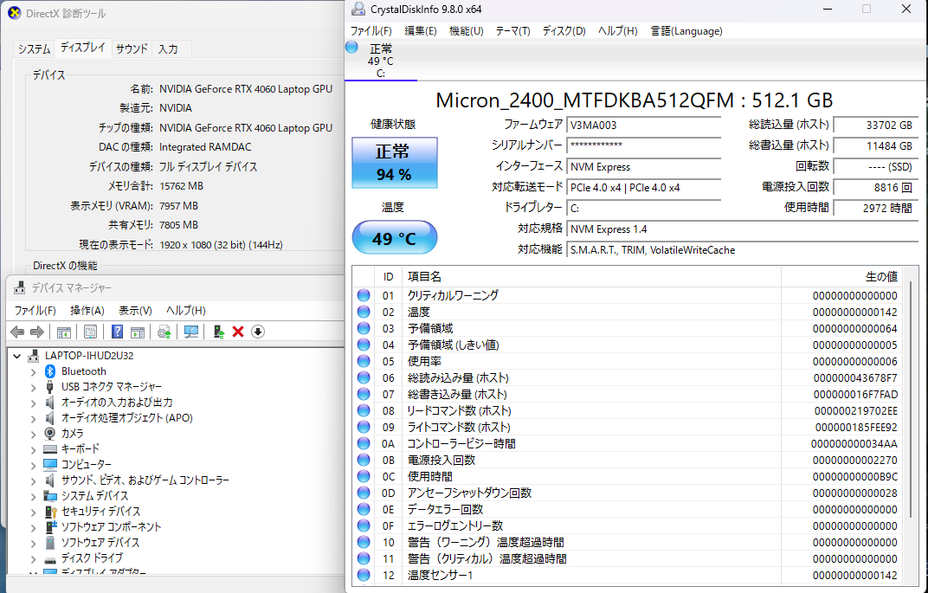Click USB connector icon beside USB コネクタ マネージャー
The width and height of the screenshot is (928, 593).
point(50,386)
